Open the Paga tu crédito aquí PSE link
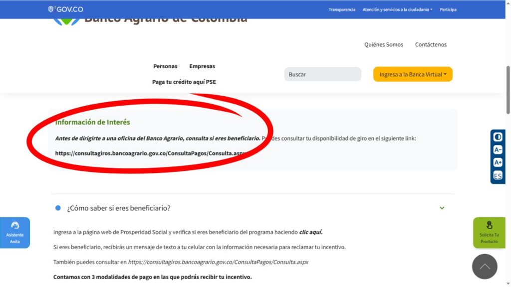 [x=184, y=82]
